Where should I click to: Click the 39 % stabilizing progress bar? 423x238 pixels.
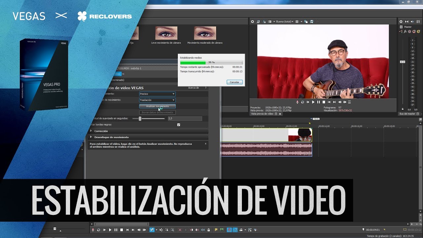[211, 62]
